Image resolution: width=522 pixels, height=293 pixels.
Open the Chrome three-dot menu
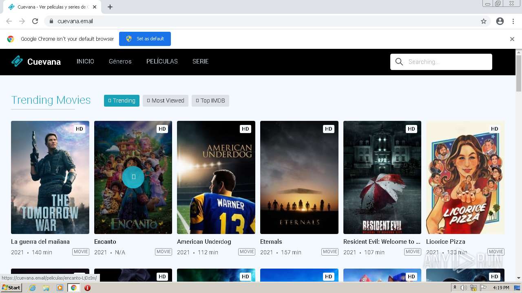click(x=513, y=21)
